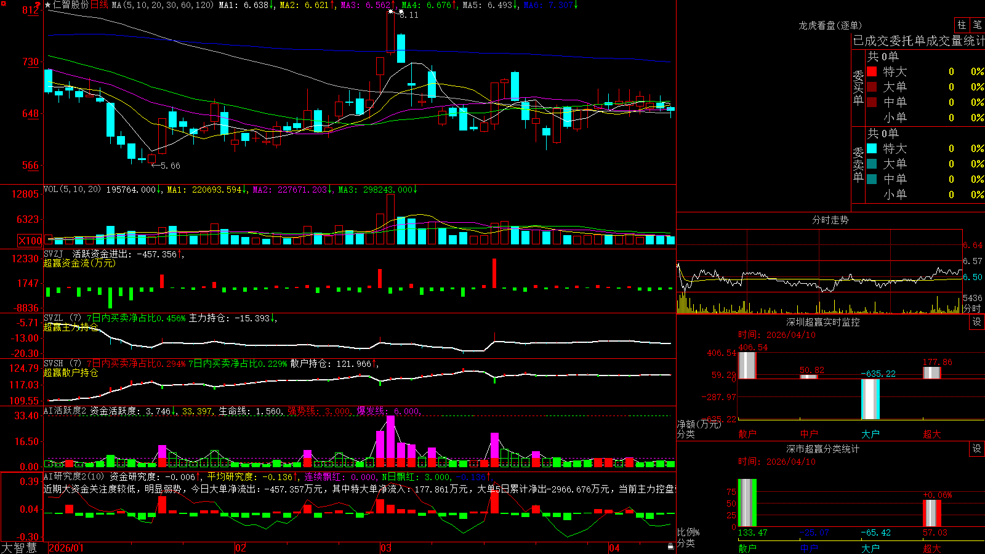Click the AI活跃度2 indicator label
Image resolution: width=985 pixels, height=554 pixels.
point(65,411)
